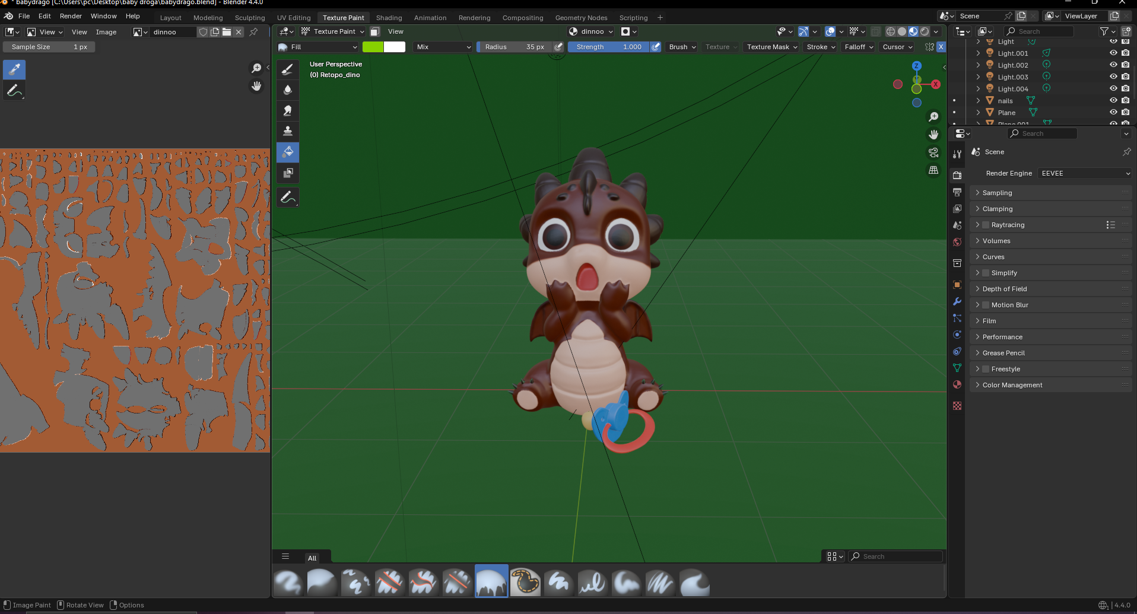The height and width of the screenshot is (614, 1137).
Task: Click the green primary color swatch
Action: 373,47
